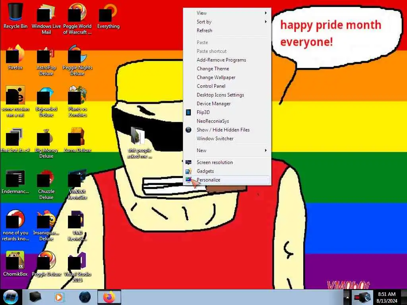
Task: Launch media player from taskbar
Action: click(59, 297)
